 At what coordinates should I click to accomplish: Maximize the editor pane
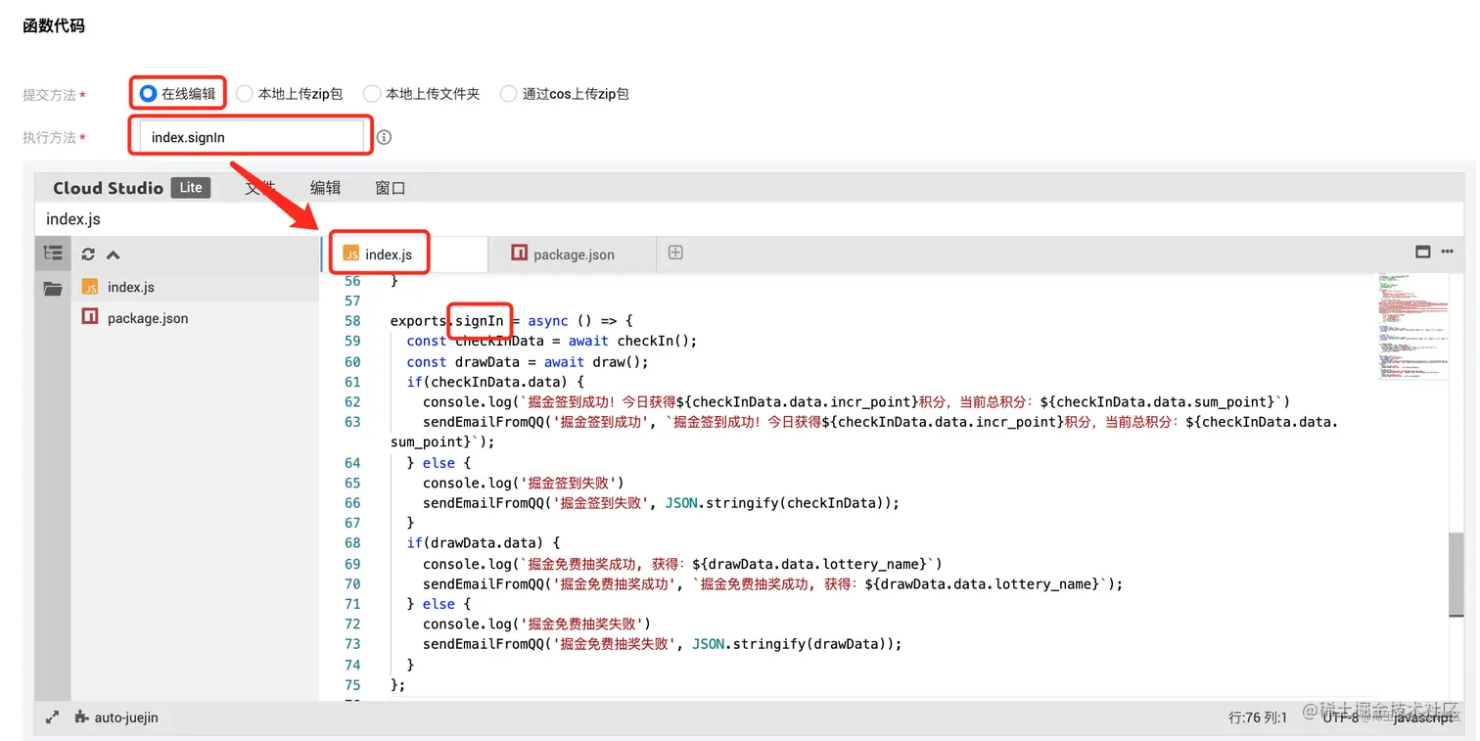(x=1423, y=252)
